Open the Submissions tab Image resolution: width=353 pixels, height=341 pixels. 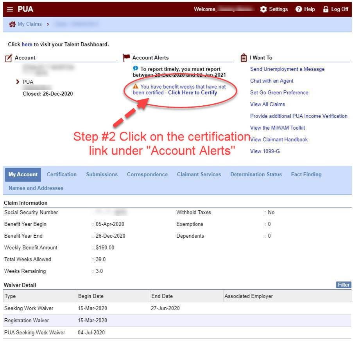[x=102, y=175]
